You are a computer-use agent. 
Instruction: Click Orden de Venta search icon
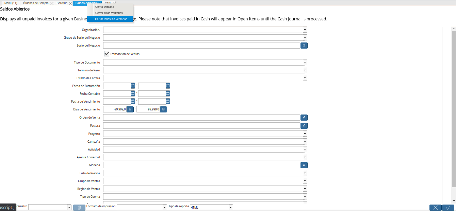click(x=304, y=118)
